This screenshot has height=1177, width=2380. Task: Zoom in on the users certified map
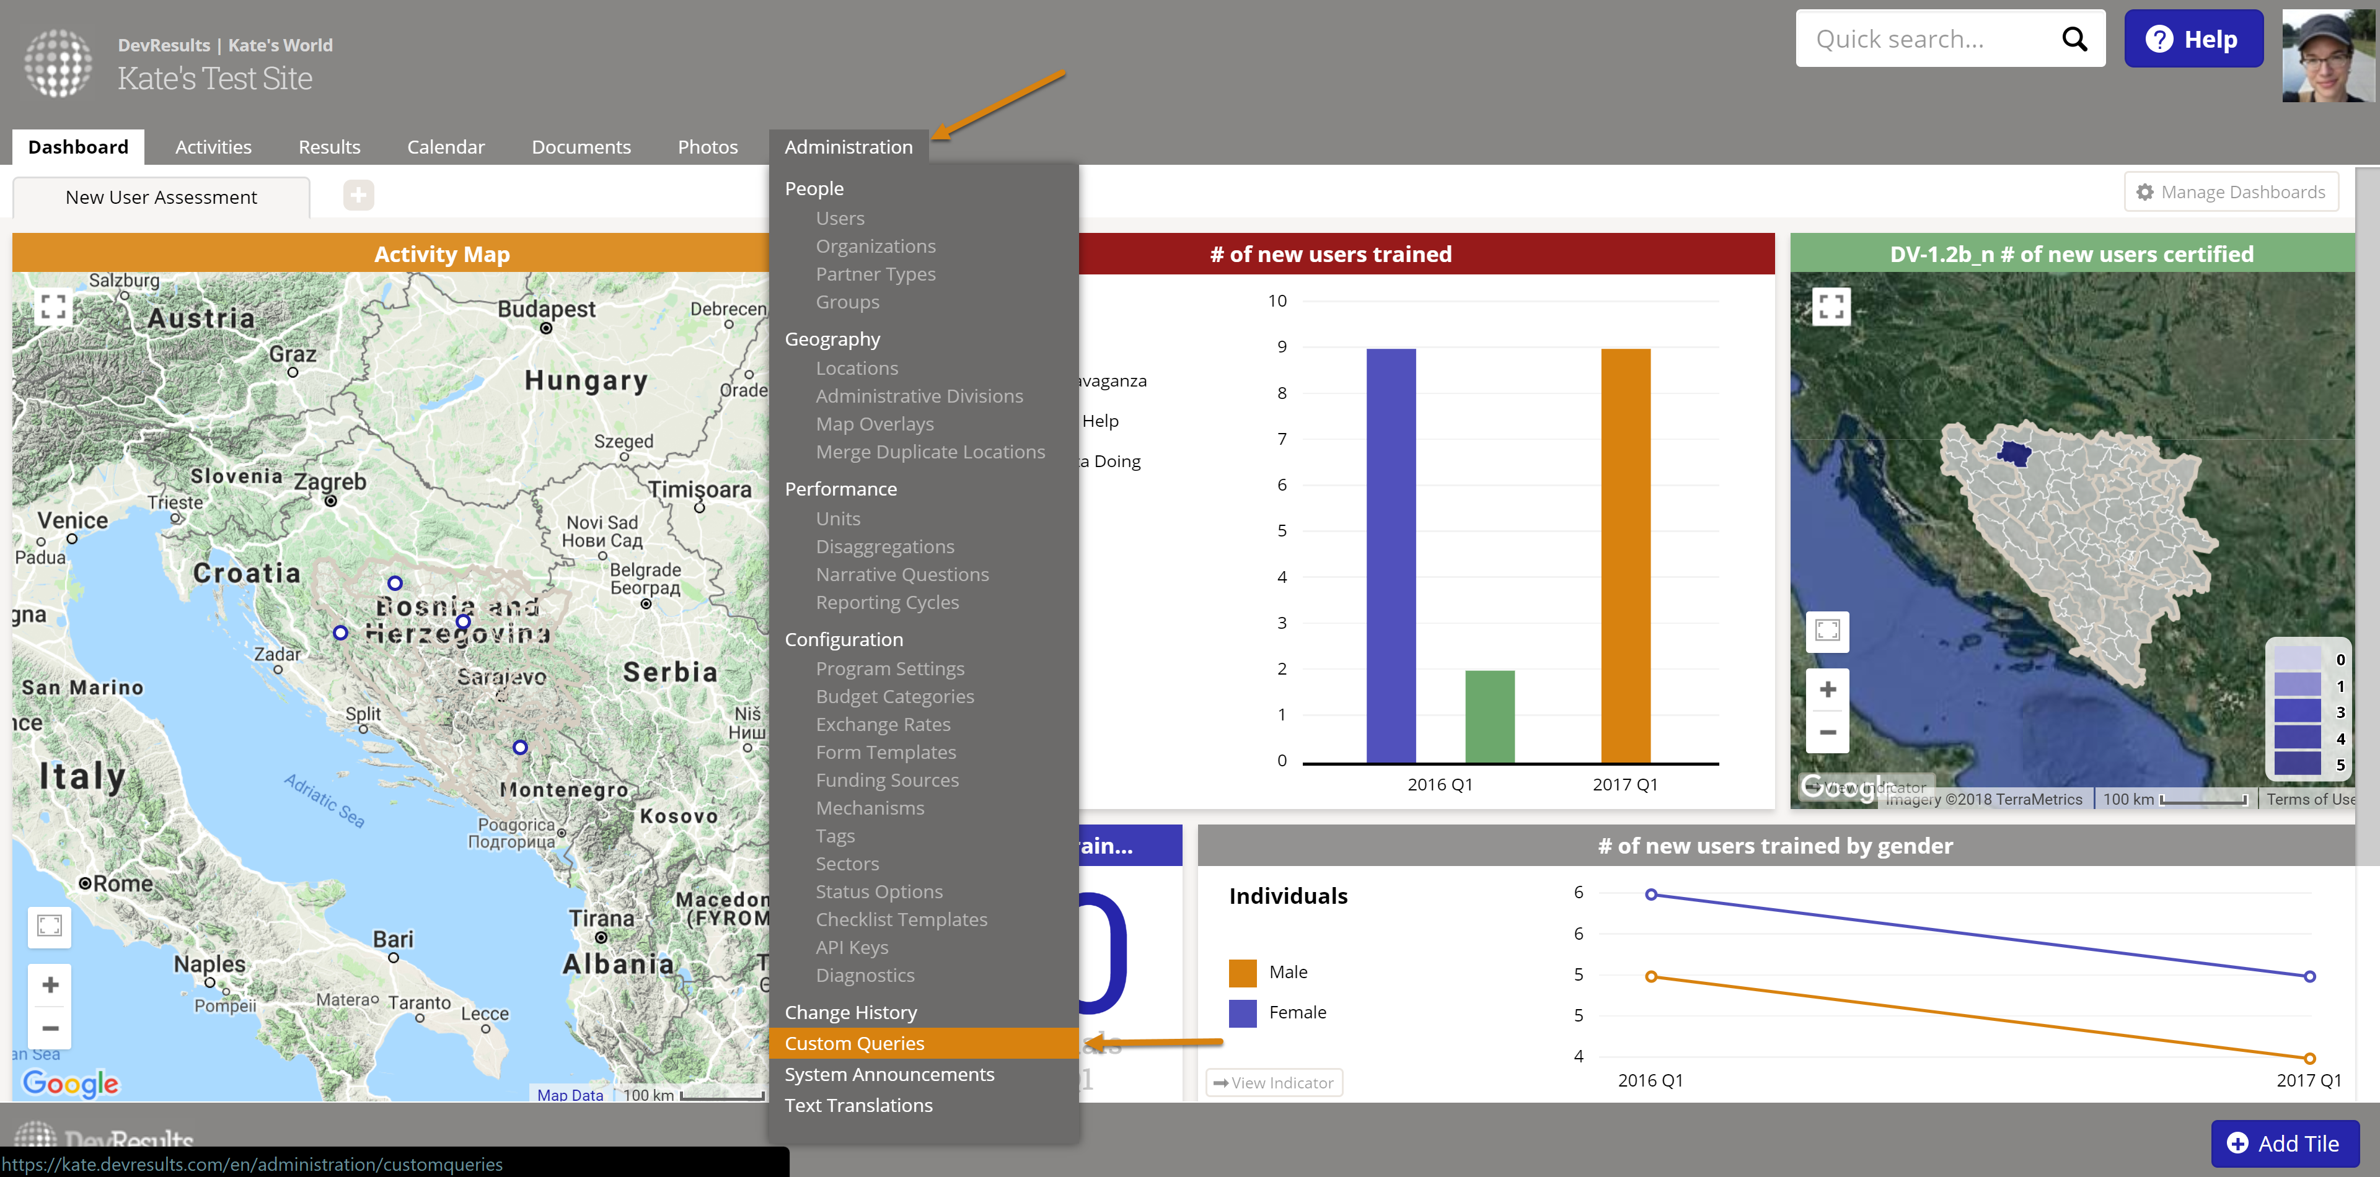click(x=1827, y=689)
